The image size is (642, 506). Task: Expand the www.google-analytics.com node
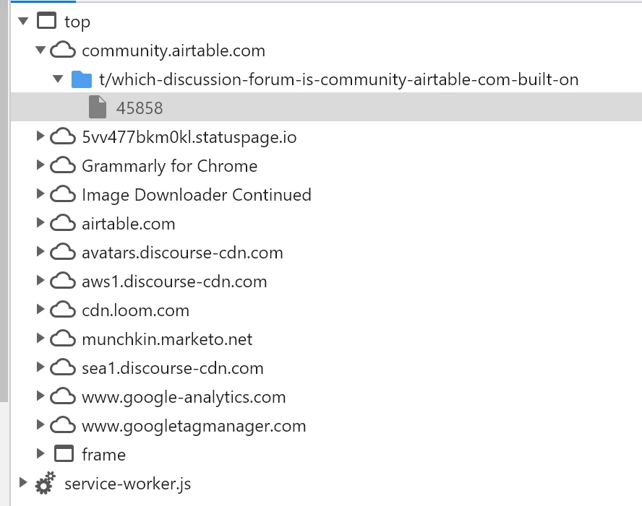(x=40, y=396)
